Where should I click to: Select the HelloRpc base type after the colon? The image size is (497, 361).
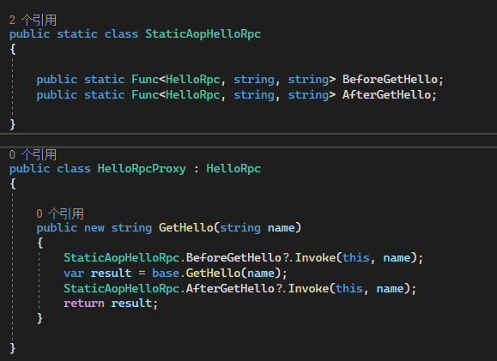[x=233, y=169]
